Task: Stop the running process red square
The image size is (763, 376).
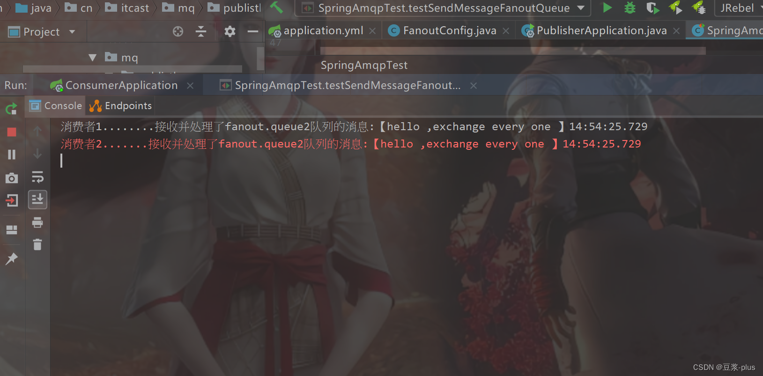Action: (x=12, y=132)
